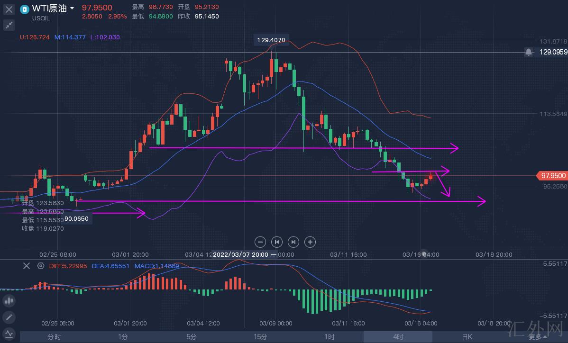Viewport: 568px width, 343px height.
Task: Zoom in the chart with plus button
Action: (310, 242)
